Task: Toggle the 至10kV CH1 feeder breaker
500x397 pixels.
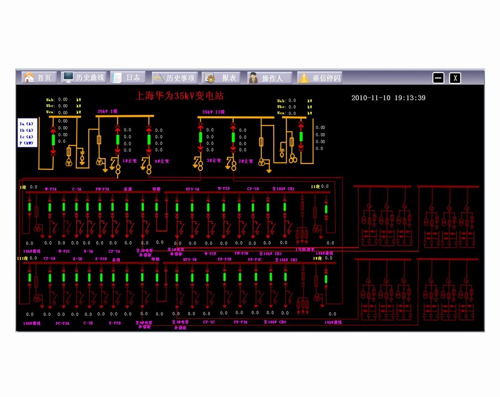Action: coord(285,207)
